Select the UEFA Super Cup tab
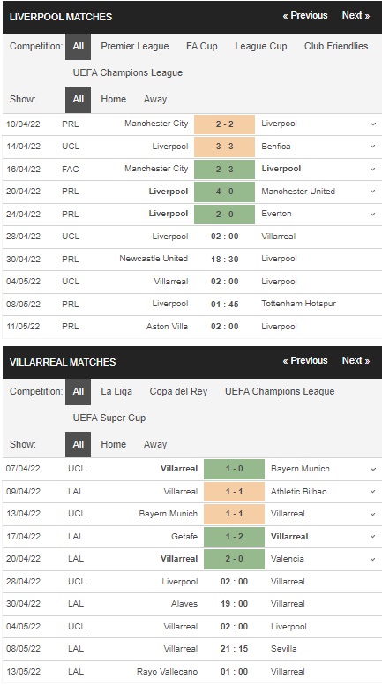The height and width of the screenshot is (686, 382). [109, 418]
